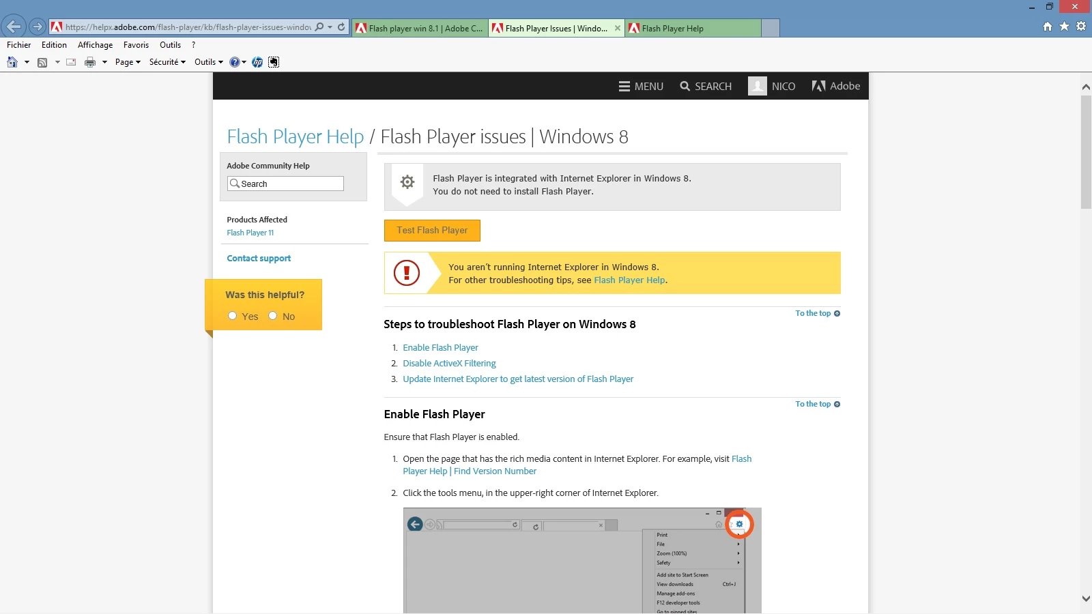Screen dimensions: 1092x614
Task: Go forward with the browser arrow
Action: click(38, 27)
